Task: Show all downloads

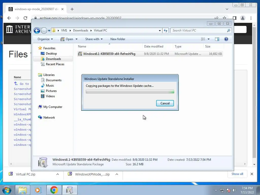Action: click(x=237, y=174)
